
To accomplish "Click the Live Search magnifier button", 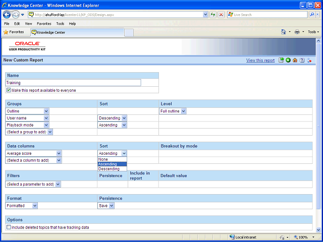I will (x=312, y=15).
